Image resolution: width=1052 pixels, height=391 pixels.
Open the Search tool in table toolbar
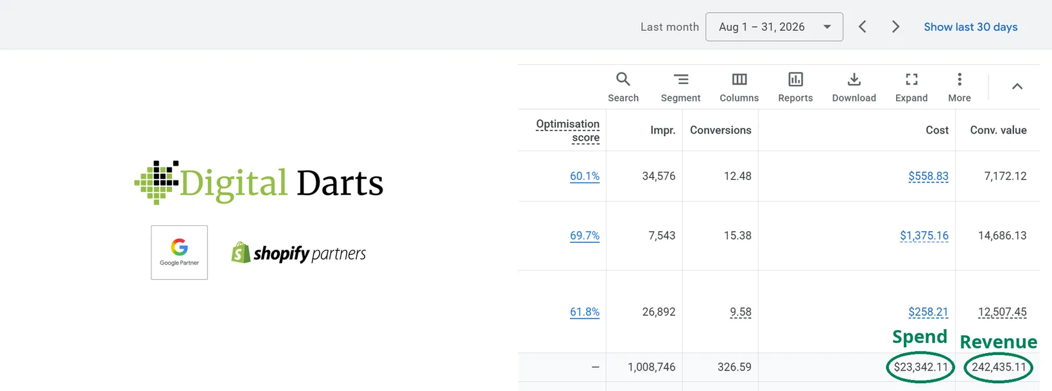[x=623, y=87]
